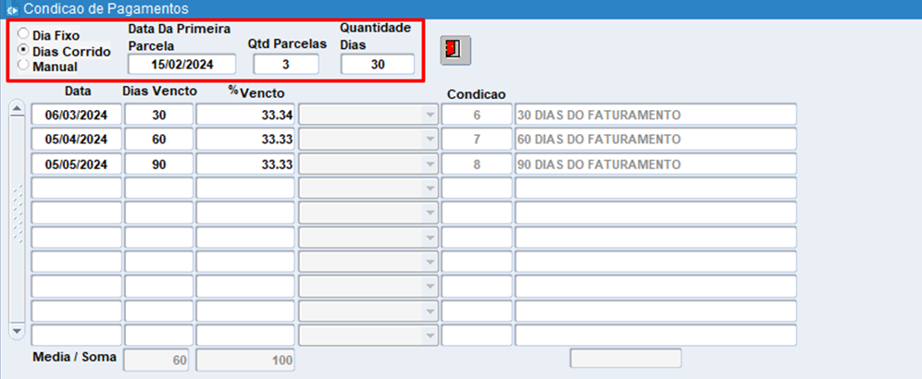Select the Manual radio option
This screenshot has height=379, width=922.
point(23,65)
